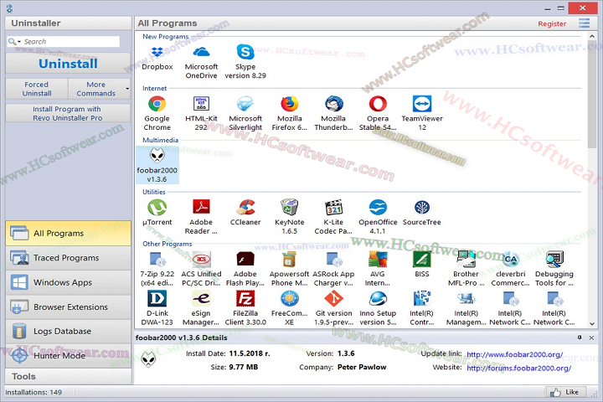Open foobar2000.org update link

tap(514, 354)
